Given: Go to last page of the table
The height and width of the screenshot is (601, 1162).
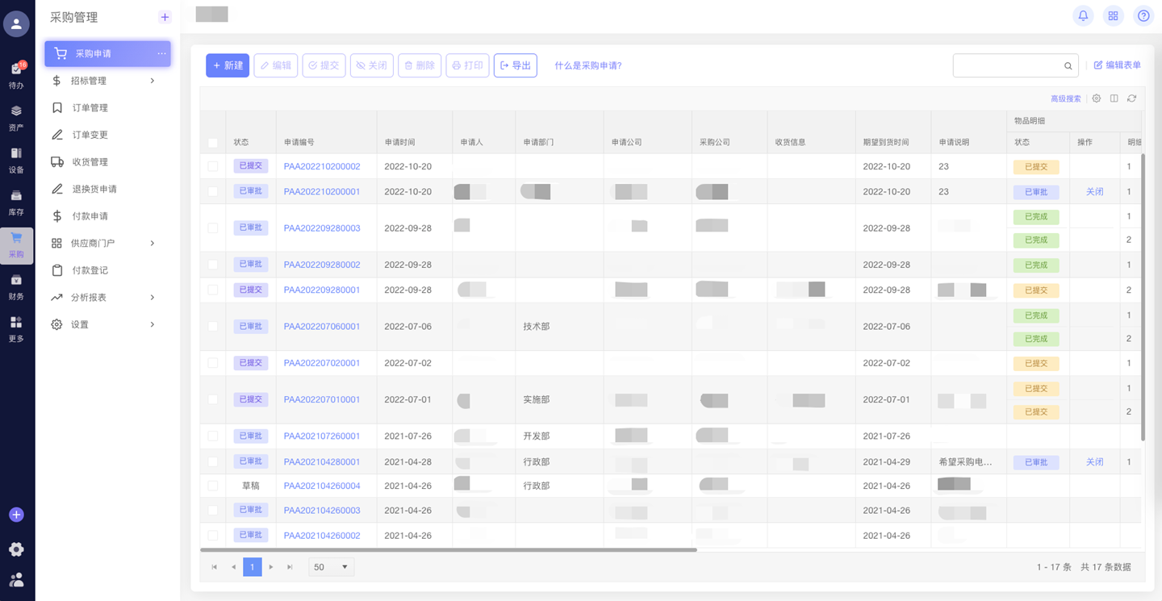Looking at the screenshot, I should pyautogui.click(x=290, y=567).
